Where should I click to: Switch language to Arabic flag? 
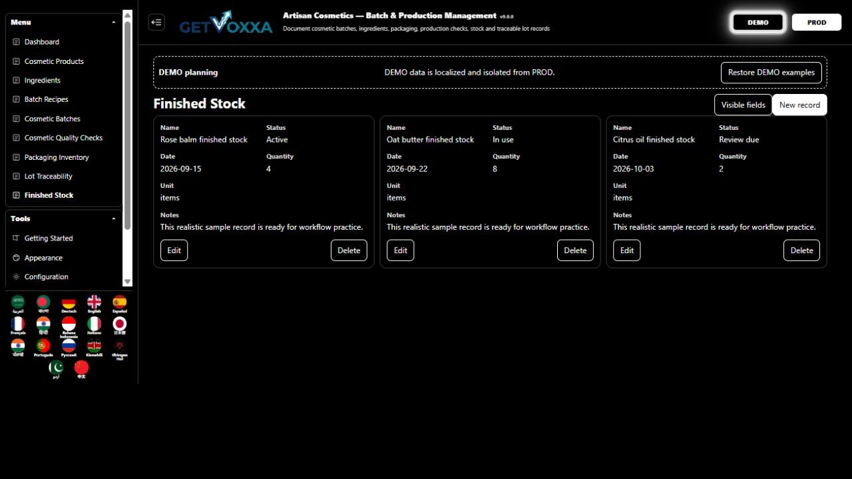(x=18, y=304)
